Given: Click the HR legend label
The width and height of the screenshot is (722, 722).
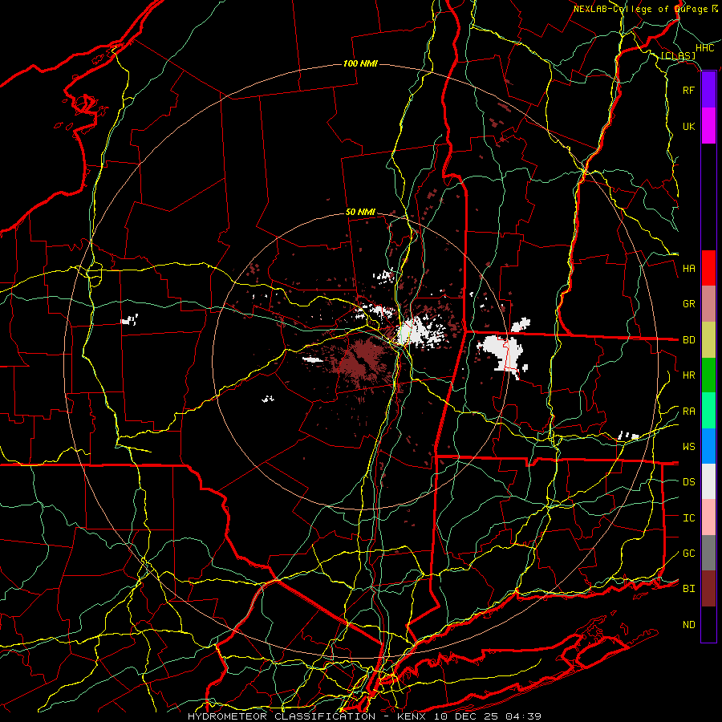Looking at the screenshot, I should click(688, 375).
